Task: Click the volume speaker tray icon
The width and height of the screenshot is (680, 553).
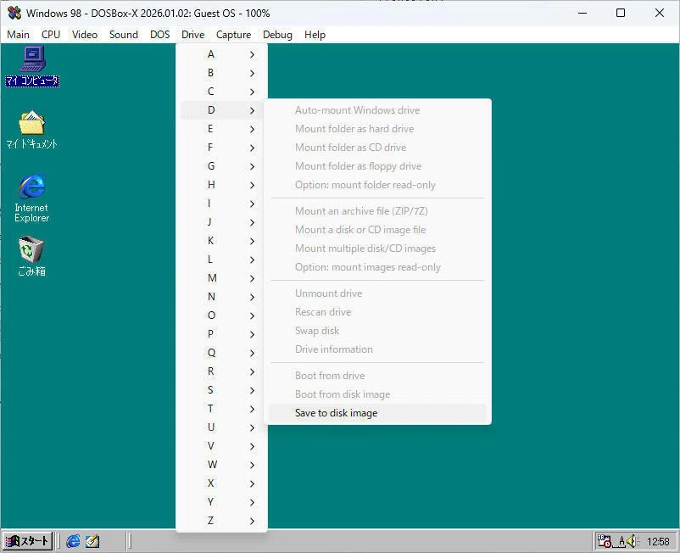Action: pos(632,541)
